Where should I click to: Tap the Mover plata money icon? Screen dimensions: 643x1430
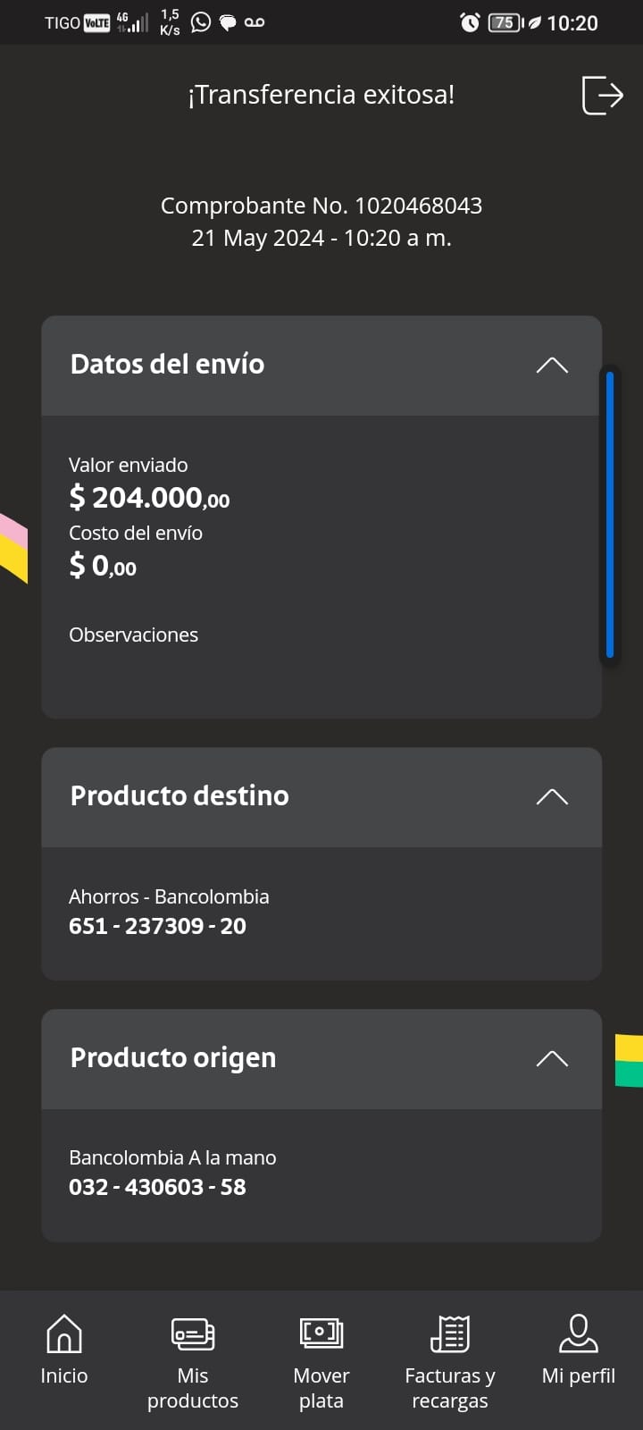[321, 1334]
